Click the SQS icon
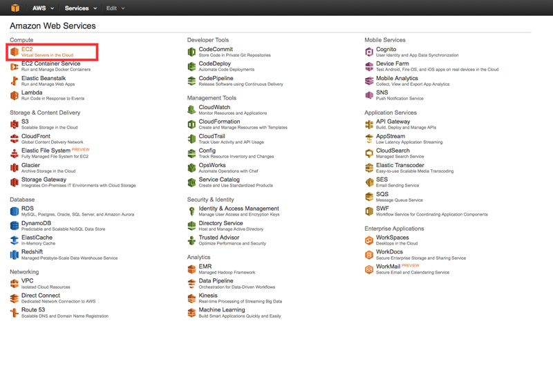This screenshot has height=366, width=553. (369, 197)
